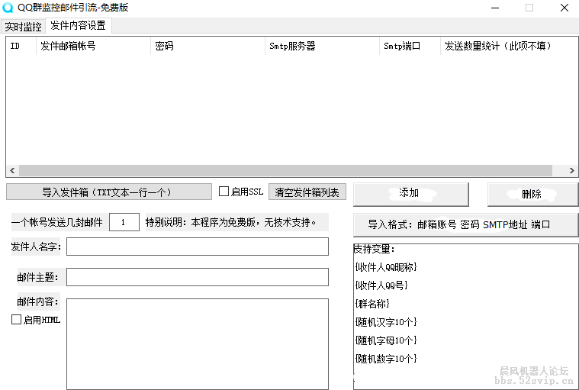Click the 发送数量统计 column header
This screenshot has width=579, height=390.
(x=509, y=46)
